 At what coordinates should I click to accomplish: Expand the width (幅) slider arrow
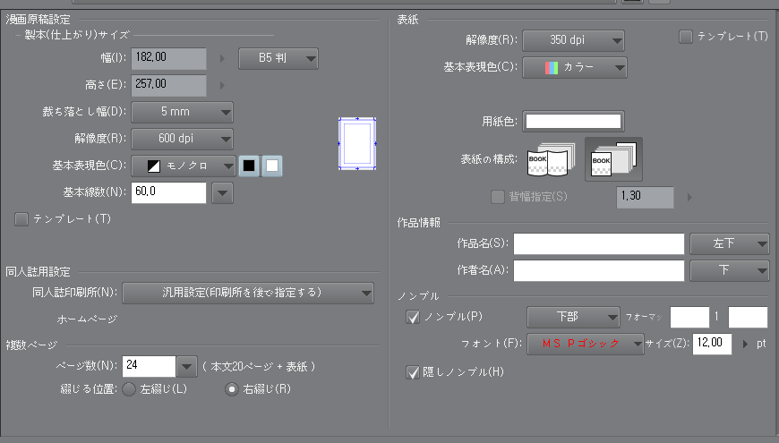[222, 58]
